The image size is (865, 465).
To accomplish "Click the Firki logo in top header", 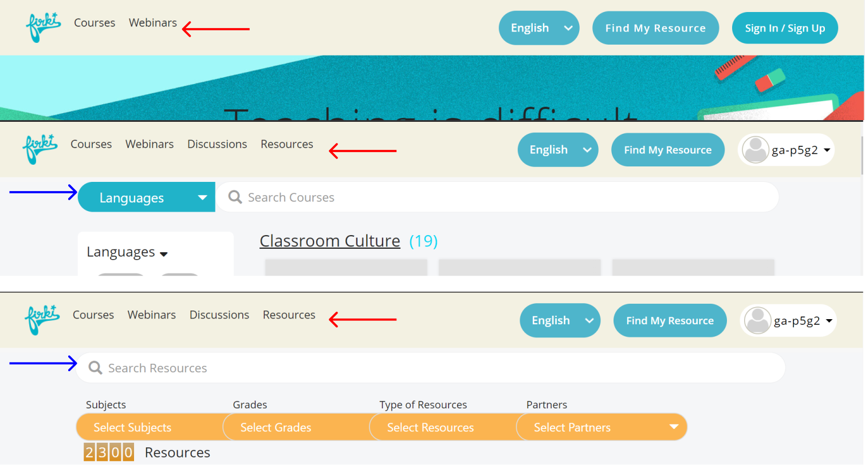I will tap(43, 27).
